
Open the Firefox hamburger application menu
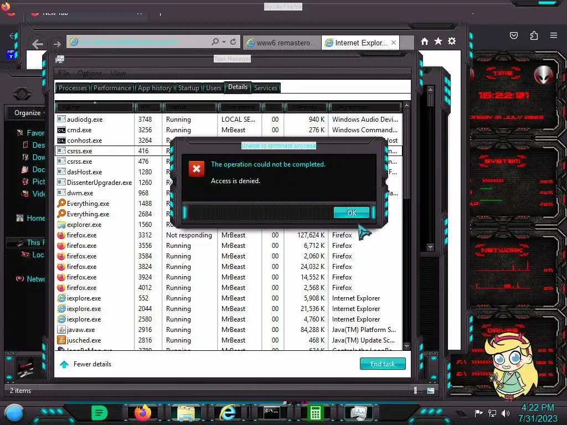point(554,35)
